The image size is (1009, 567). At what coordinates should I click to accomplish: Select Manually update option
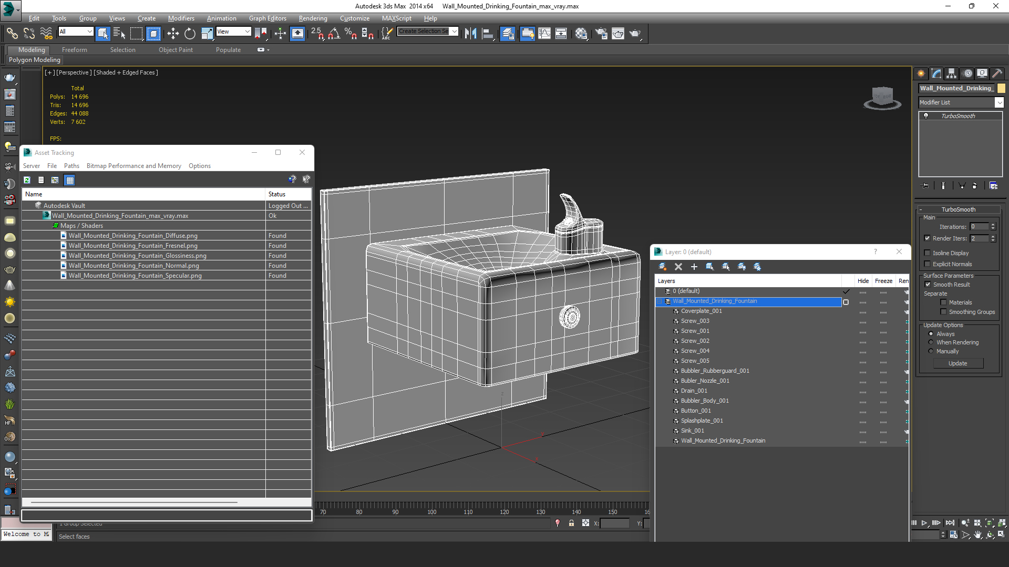point(931,351)
